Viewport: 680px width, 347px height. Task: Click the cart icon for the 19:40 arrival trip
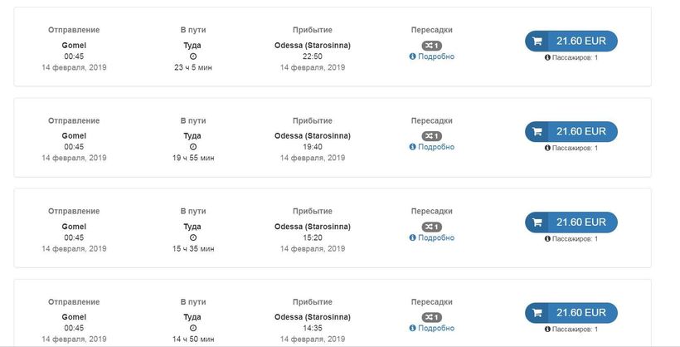537,132
